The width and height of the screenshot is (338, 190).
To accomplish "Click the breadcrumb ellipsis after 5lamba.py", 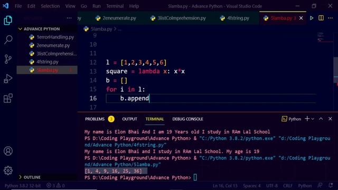I will pyautogui.click(x=120, y=29).
